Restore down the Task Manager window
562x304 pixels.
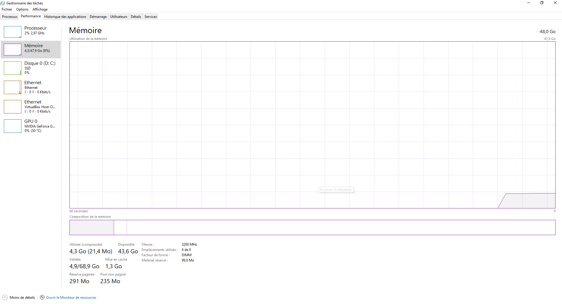pos(542,3)
